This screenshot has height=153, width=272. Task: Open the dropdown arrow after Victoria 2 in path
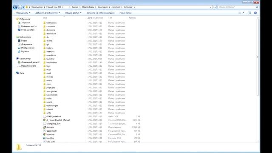point(134,7)
